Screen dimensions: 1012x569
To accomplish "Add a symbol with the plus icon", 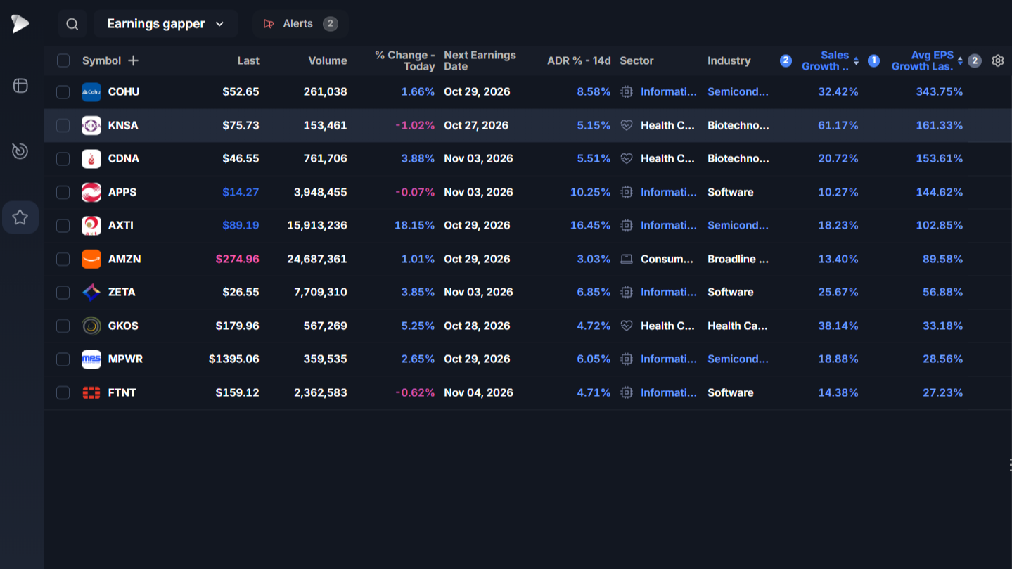I will tap(134, 60).
